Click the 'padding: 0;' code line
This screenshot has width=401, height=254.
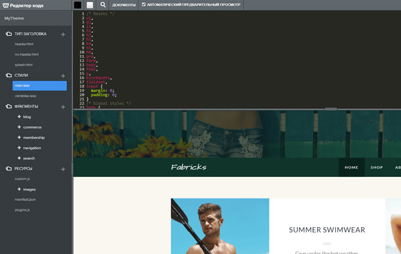coord(104,95)
